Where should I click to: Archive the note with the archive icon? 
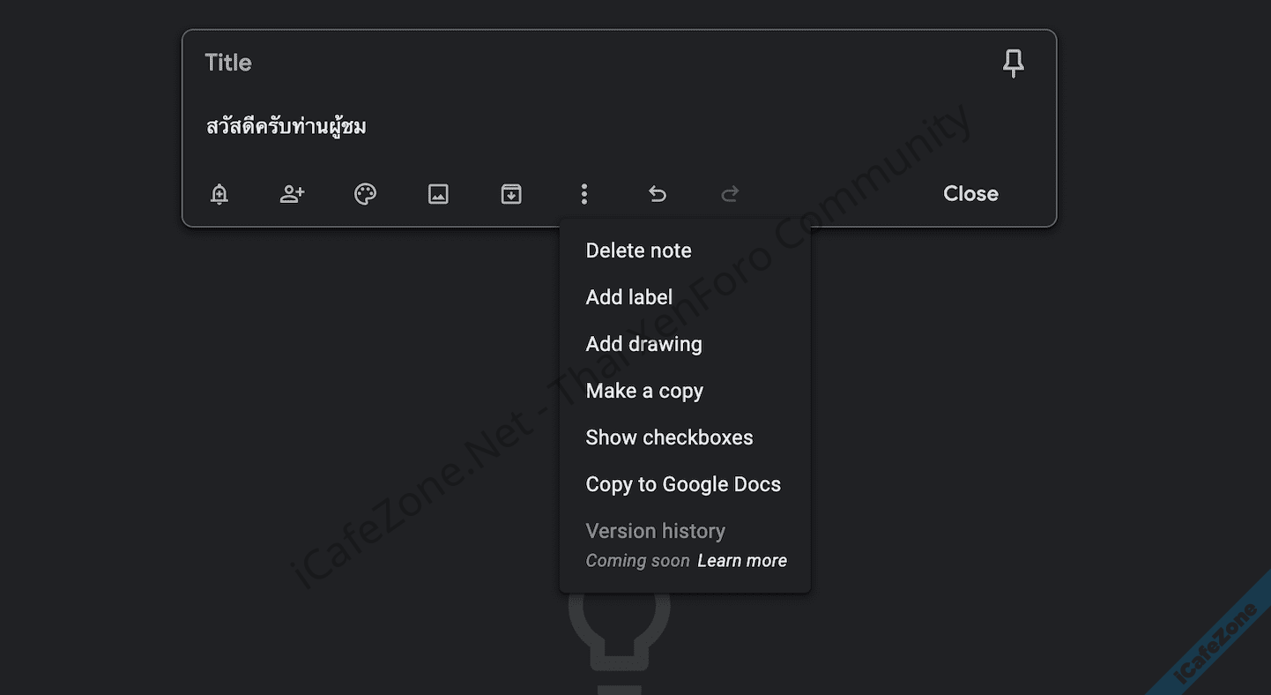click(x=511, y=194)
